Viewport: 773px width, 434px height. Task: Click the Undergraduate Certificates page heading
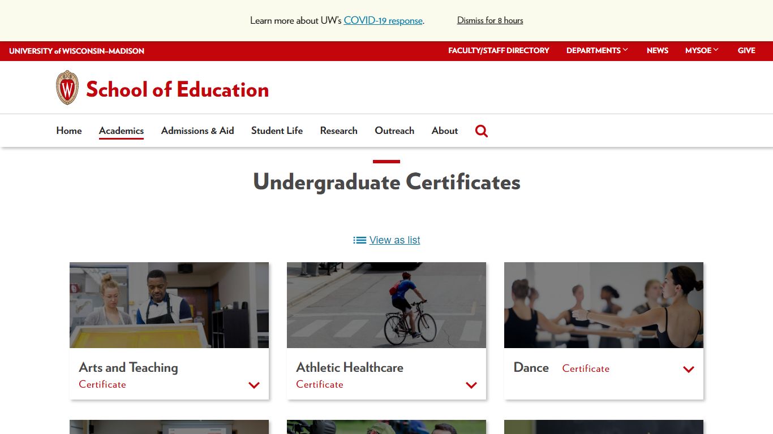point(386,182)
